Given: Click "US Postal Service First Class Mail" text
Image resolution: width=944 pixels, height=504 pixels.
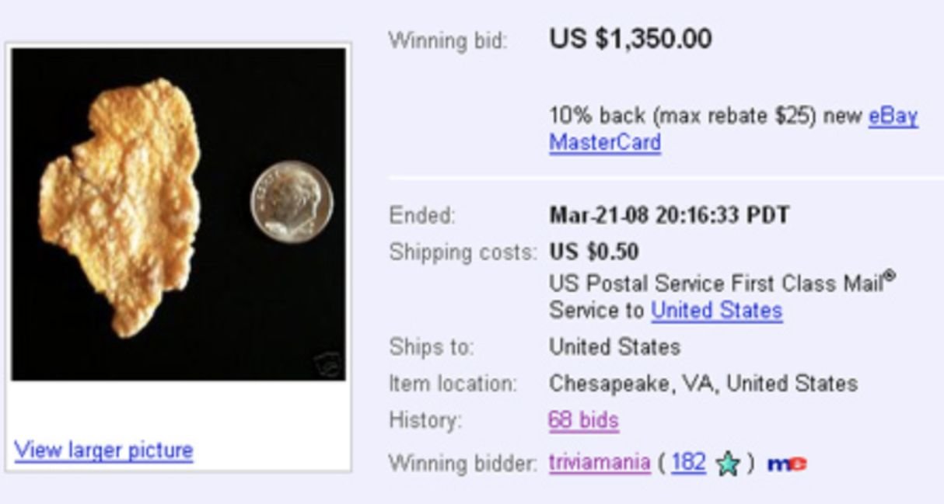Looking at the screenshot, I should [x=715, y=283].
